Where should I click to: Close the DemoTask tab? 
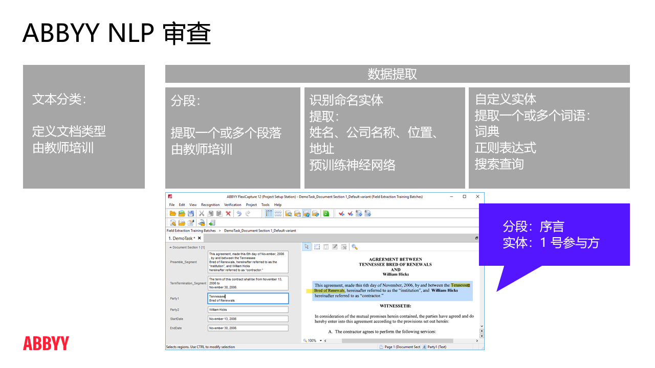point(200,238)
